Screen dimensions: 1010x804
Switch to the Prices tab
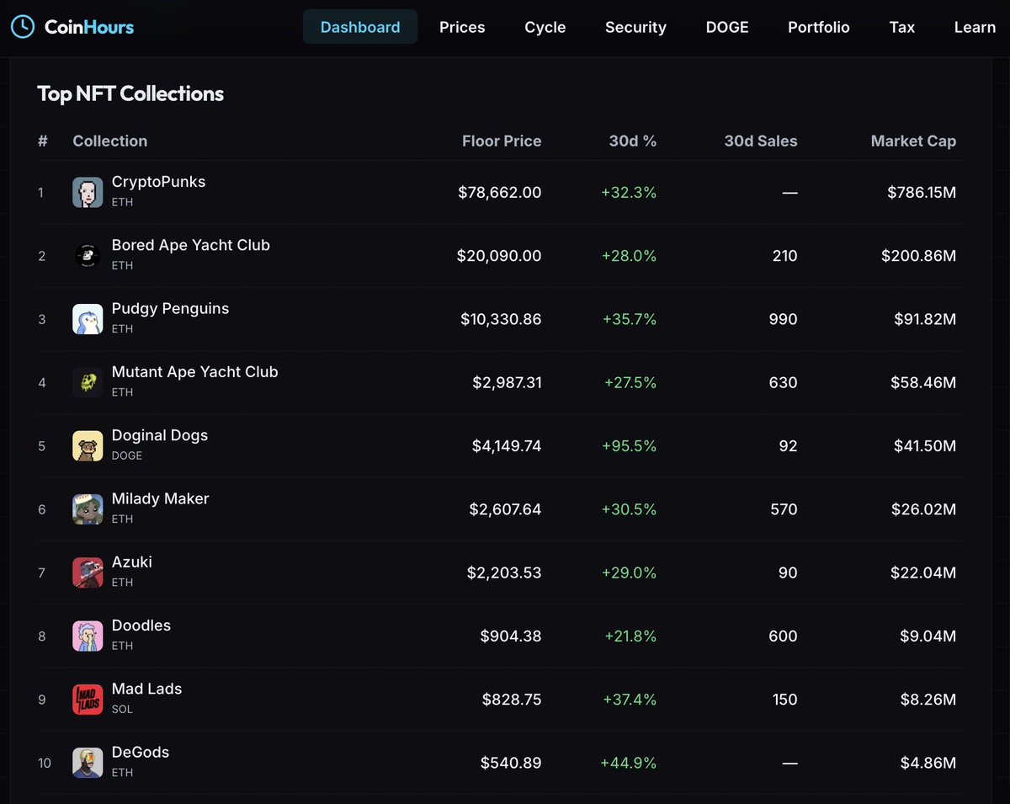tap(462, 27)
